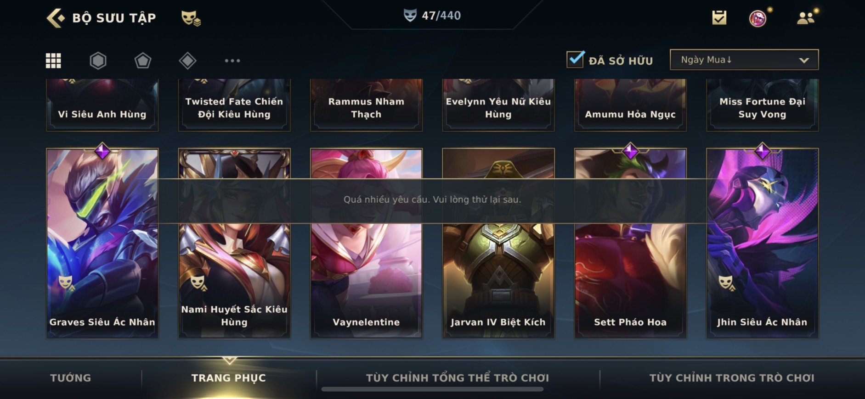Open Tùy Chỉnh Trong Trò Chơi tab
This screenshot has height=399, width=865.
pos(731,378)
